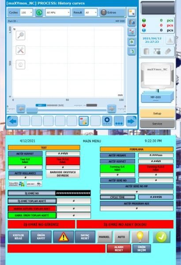Open the statistics histogram icon beside date
181x265 pixels.
170,40
